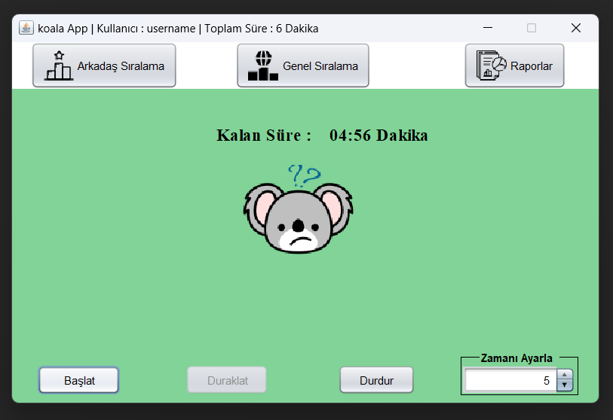Image resolution: width=613 pixels, height=420 pixels.
Task: Open the Raporlar reports view
Action: tap(514, 65)
